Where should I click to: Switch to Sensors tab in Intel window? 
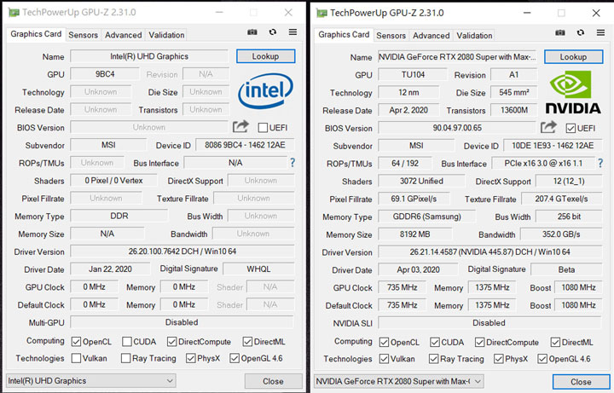coord(83,35)
